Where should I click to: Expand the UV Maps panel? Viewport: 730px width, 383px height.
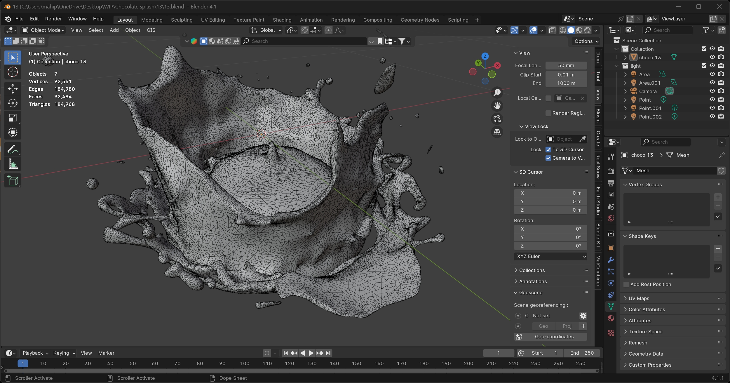(639, 298)
